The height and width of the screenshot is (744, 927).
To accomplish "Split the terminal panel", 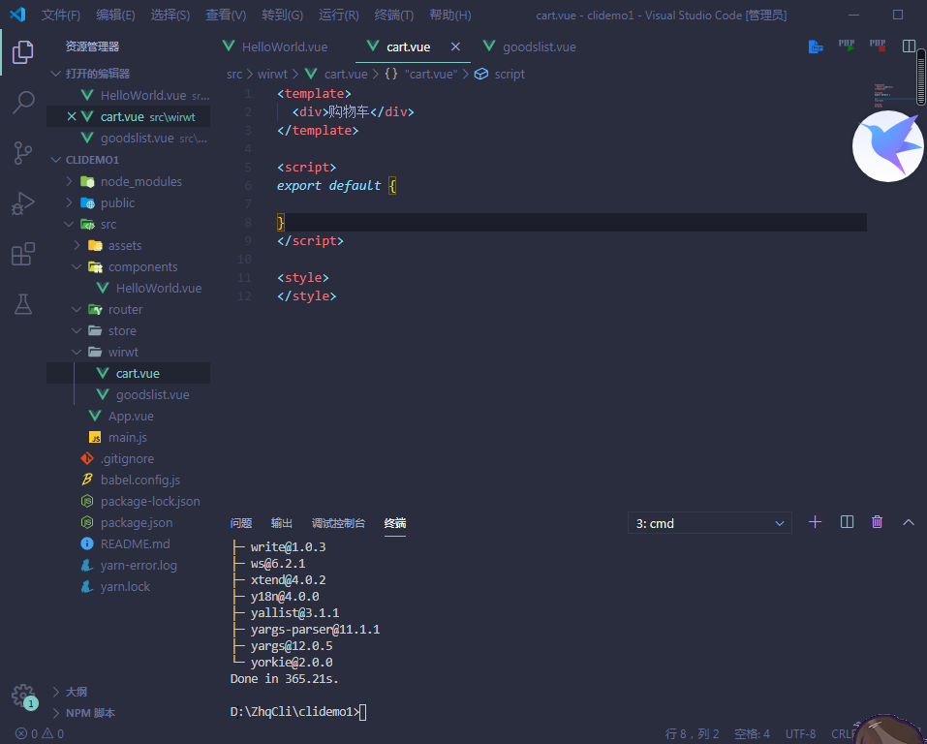I will click(x=847, y=521).
